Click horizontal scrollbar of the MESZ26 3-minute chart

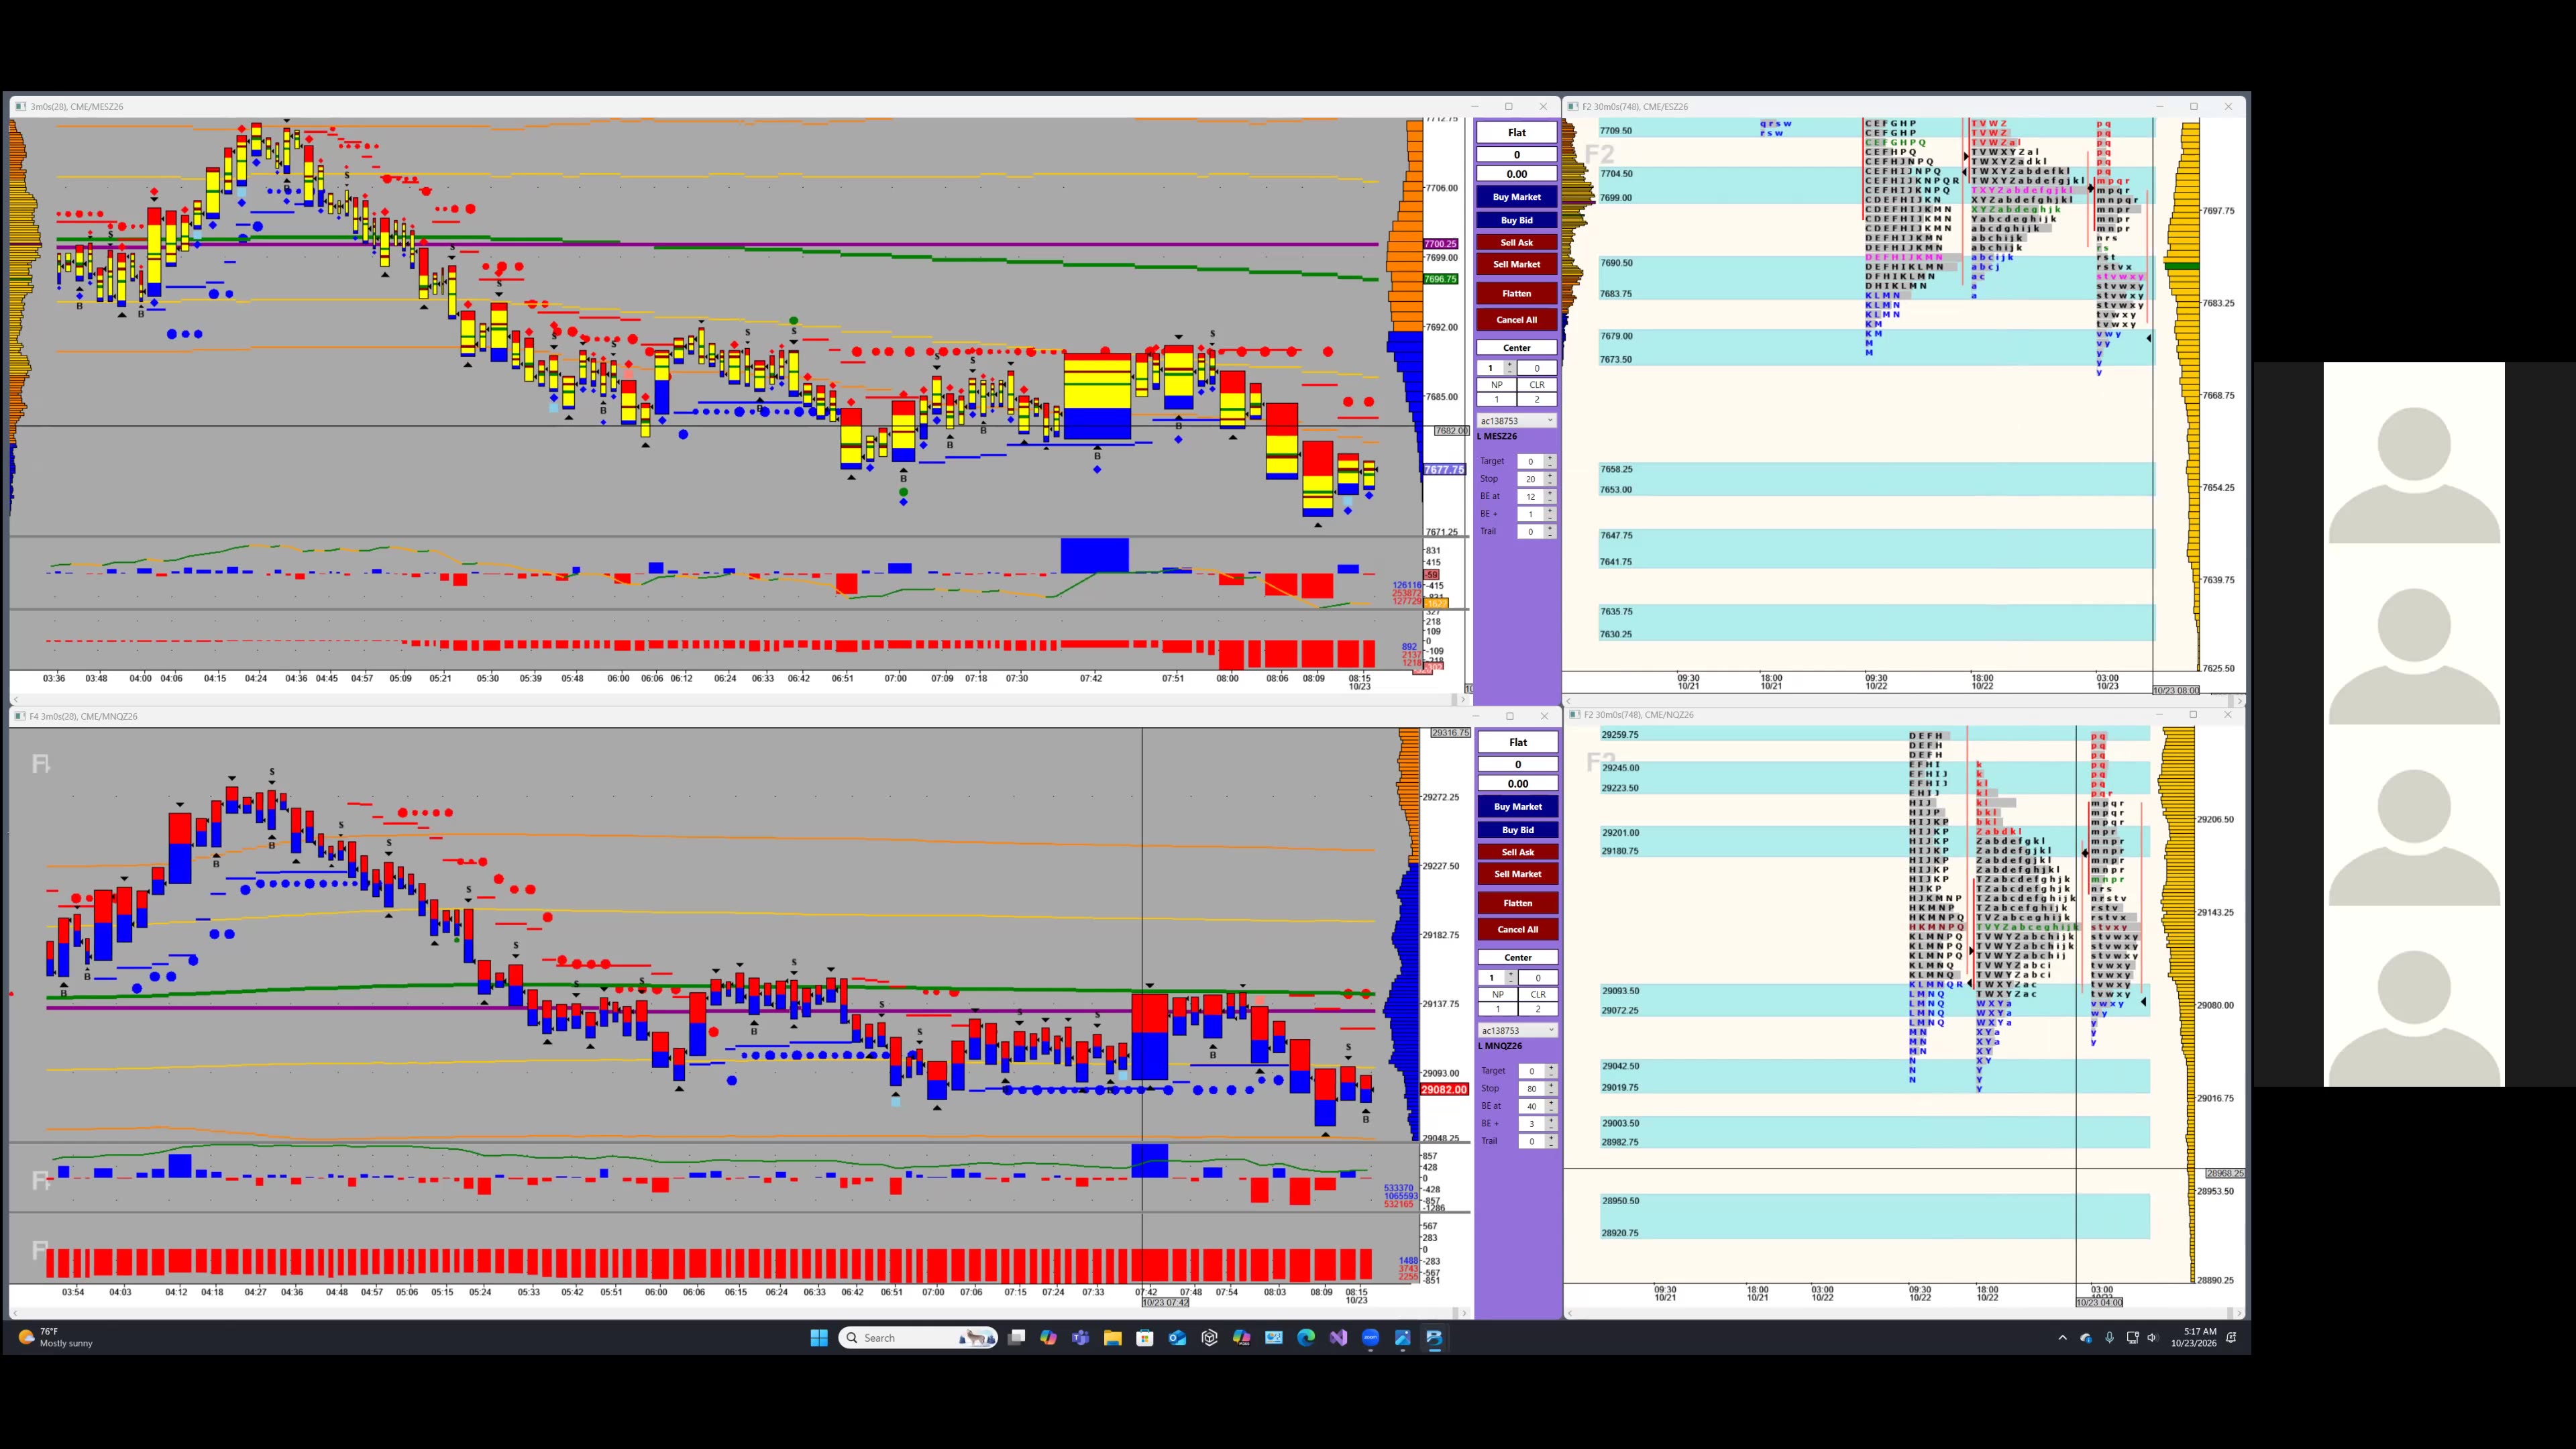tap(739, 699)
